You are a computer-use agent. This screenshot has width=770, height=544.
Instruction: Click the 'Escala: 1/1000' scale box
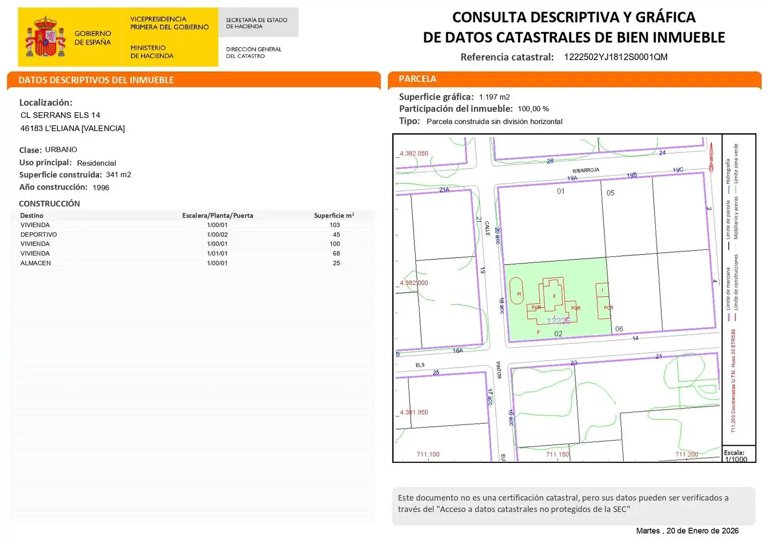coord(739,454)
